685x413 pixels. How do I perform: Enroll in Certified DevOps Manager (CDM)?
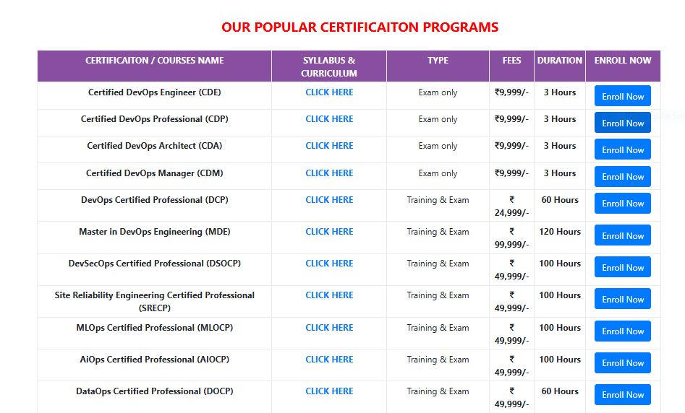pos(622,176)
